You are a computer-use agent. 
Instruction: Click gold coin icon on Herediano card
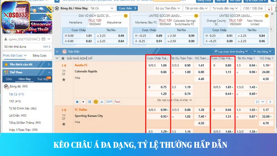click(x=126, y=16)
